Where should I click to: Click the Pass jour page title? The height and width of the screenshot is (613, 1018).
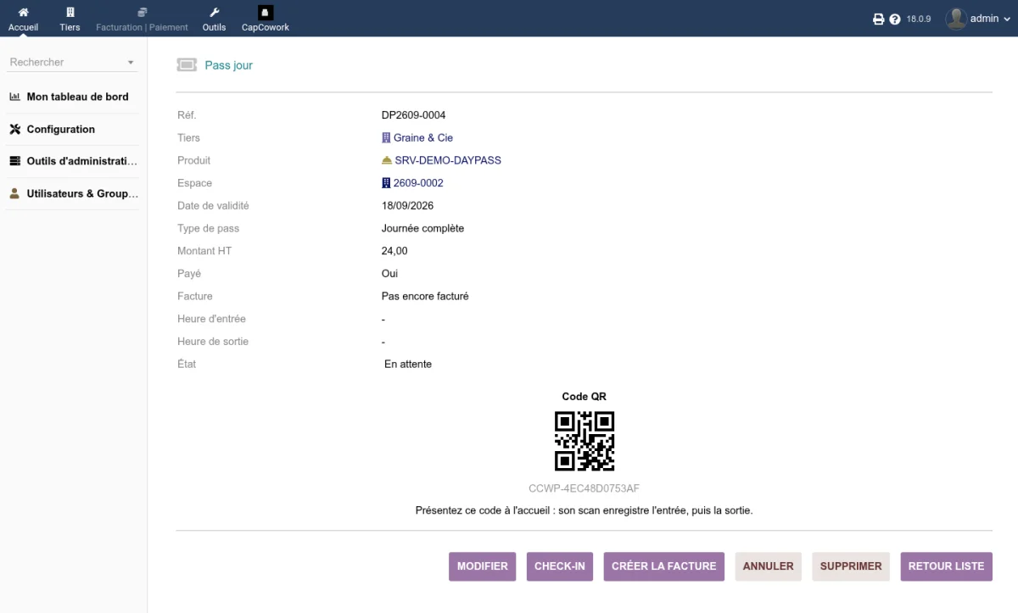click(228, 65)
